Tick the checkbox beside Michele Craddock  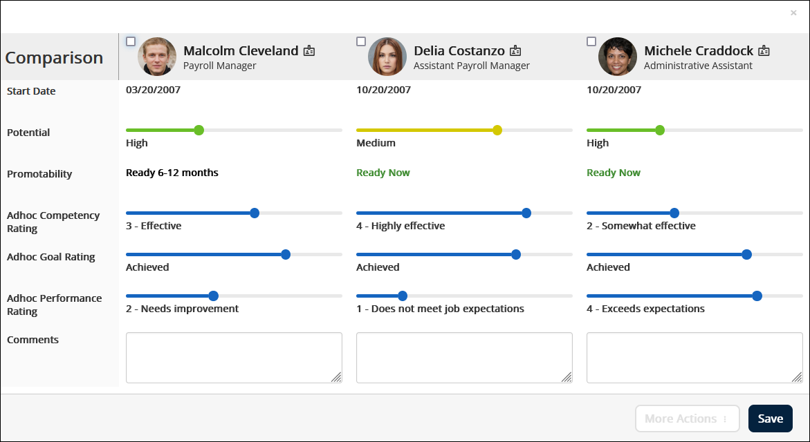click(591, 41)
